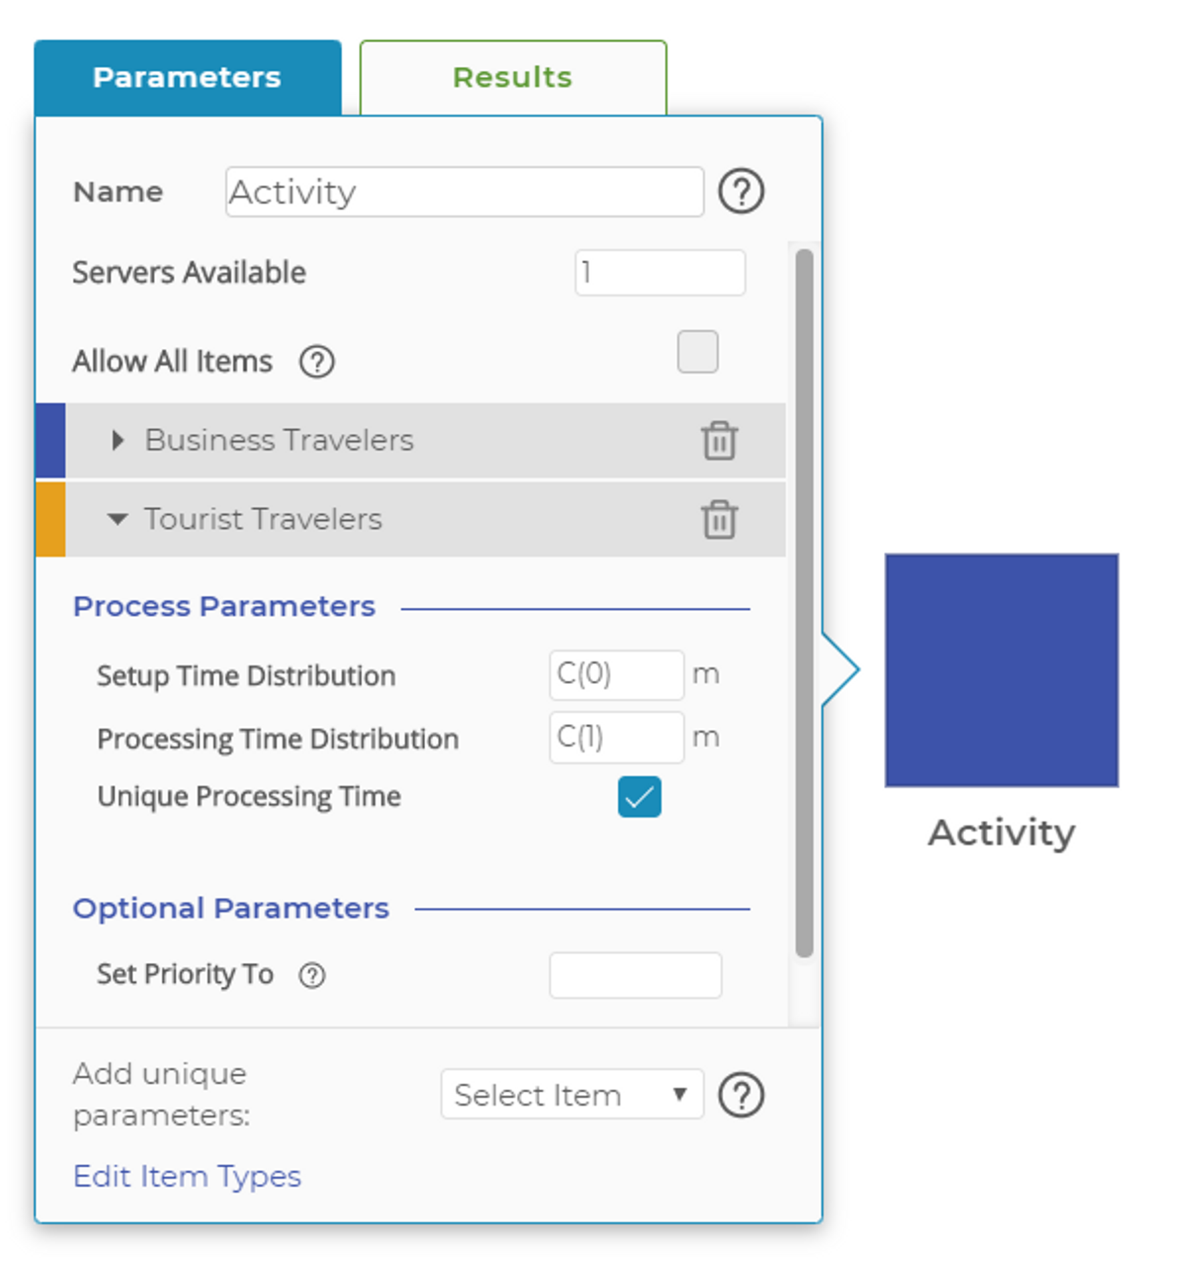Open the Select Item dropdown
The height and width of the screenshot is (1275, 1198).
[x=572, y=1095]
